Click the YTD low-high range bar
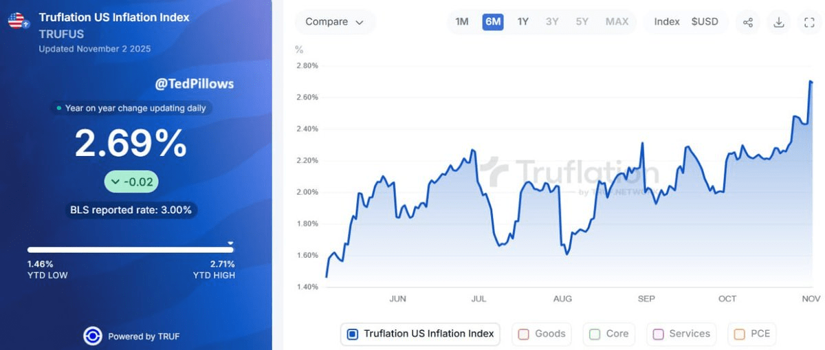 coord(131,250)
